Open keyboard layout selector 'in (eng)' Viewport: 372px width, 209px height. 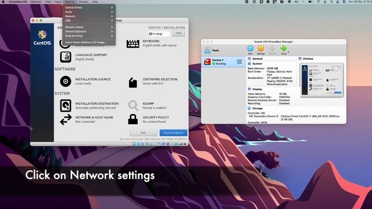[159, 34]
